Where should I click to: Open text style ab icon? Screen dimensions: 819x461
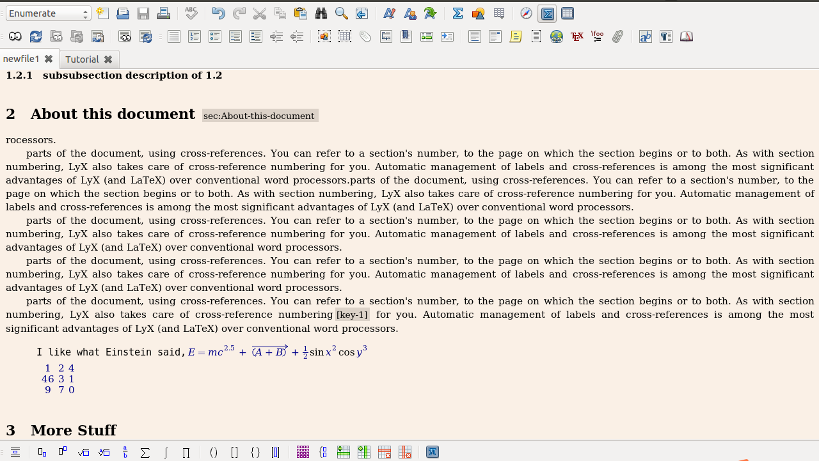[646, 36]
